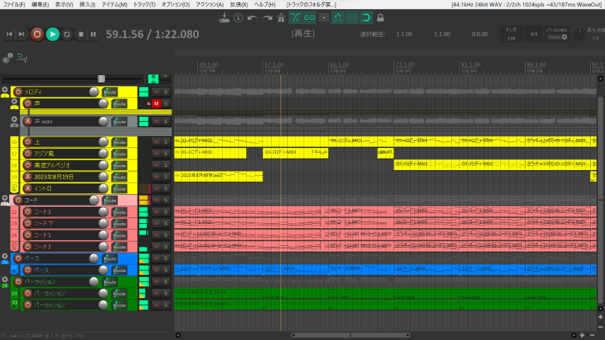Collapse the メロディ folder
Screen dimensions: 605x340
coord(5,90)
